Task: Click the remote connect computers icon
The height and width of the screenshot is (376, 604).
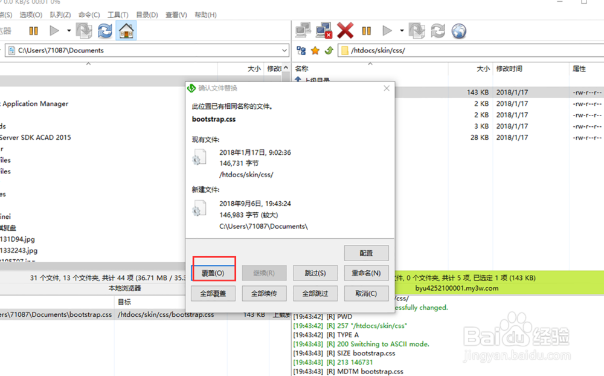Action: [303, 31]
